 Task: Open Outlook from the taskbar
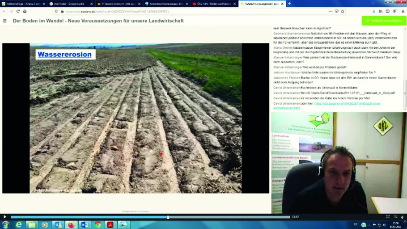point(58,225)
